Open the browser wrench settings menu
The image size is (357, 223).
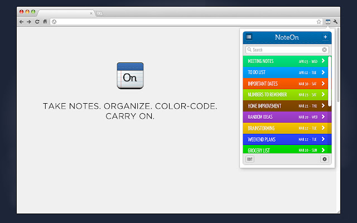[335, 22]
